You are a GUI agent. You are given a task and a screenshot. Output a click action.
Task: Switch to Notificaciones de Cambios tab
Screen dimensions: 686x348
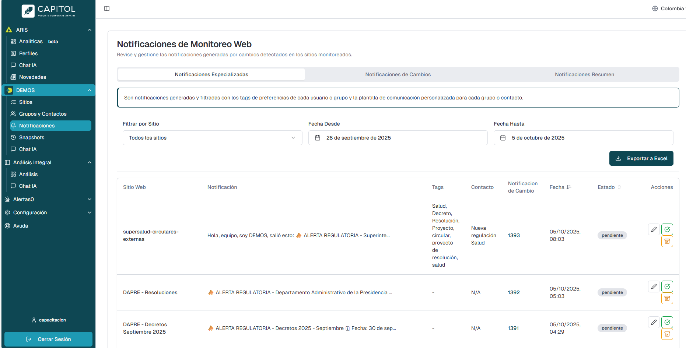398,74
